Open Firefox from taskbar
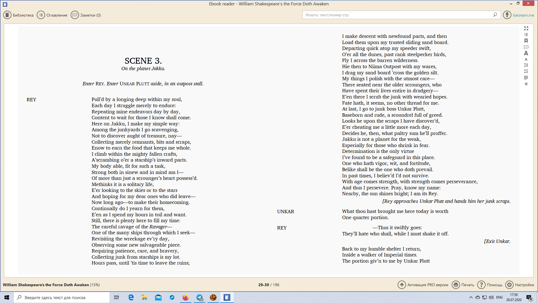This screenshot has height=303, width=538. point(185,297)
